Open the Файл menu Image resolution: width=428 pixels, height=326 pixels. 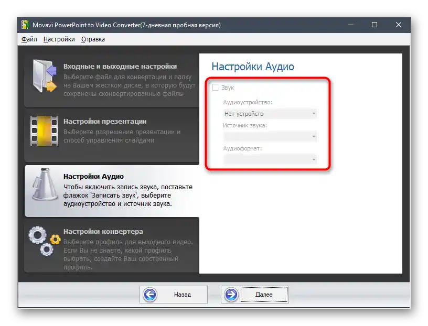click(x=29, y=39)
